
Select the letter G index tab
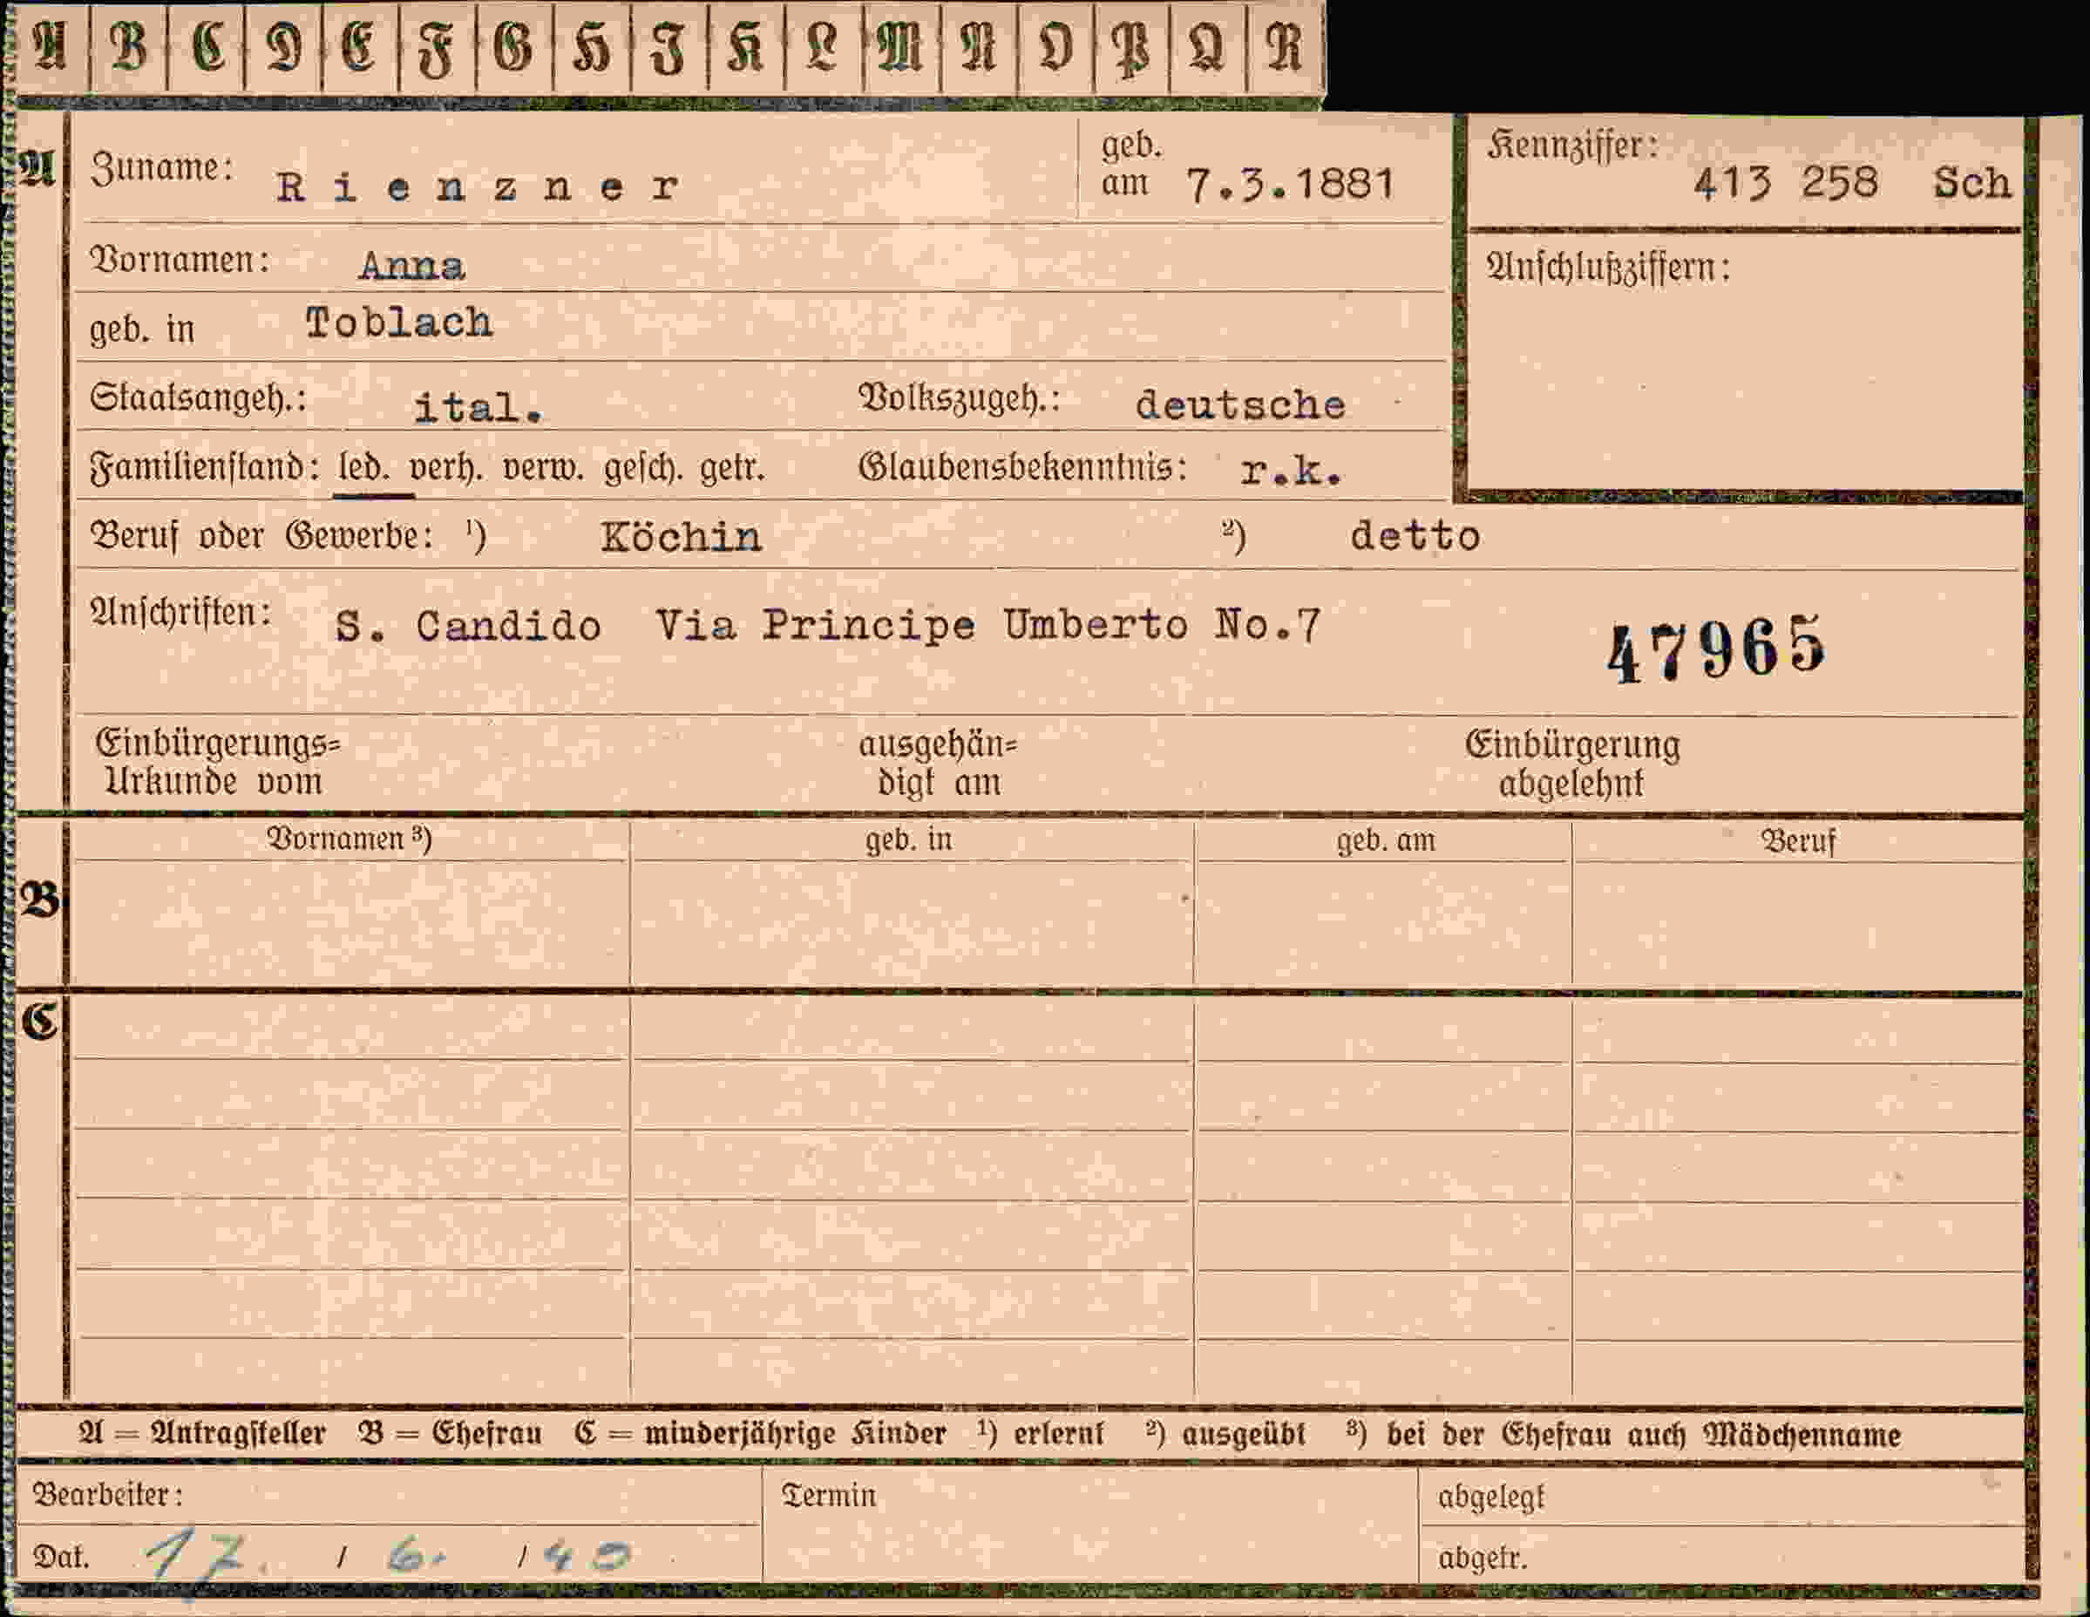point(515,48)
